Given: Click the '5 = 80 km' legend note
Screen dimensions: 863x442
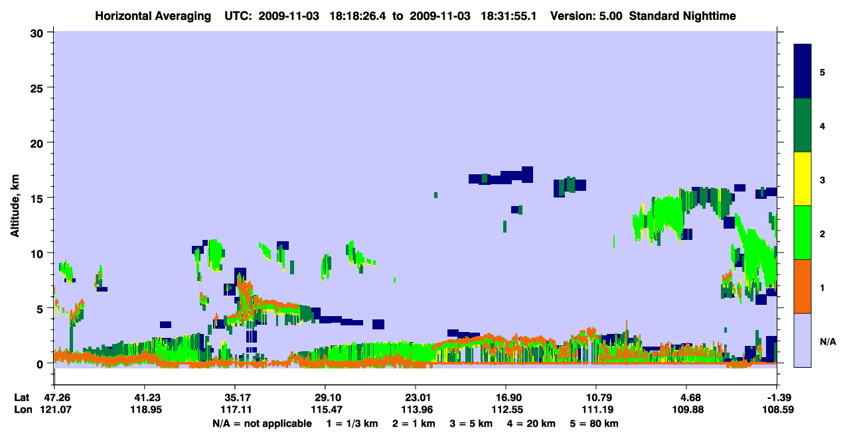Looking at the screenshot, I should tap(593, 423).
